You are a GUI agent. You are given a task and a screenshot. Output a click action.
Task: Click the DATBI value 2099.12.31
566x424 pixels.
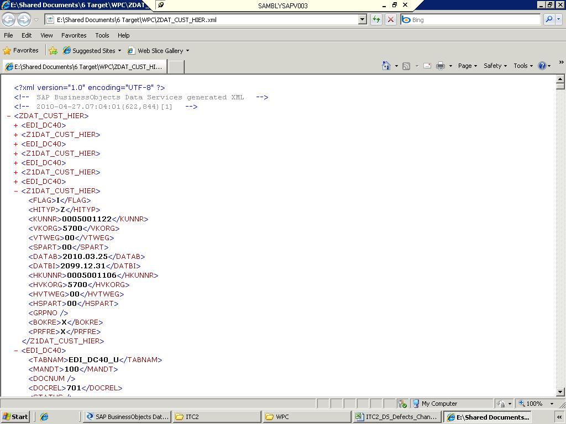point(83,266)
